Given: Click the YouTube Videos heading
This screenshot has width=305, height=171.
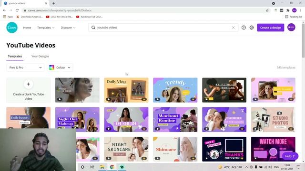Looking at the screenshot, I should (x=30, y=45).
